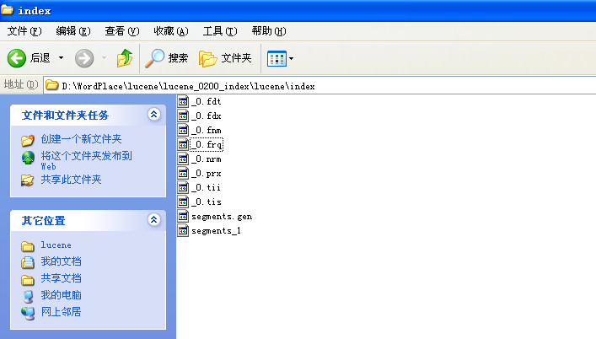Click the publish to Web globe icon
The width and height of the screenshot is (596, 339).
click(x=28, y=158)
